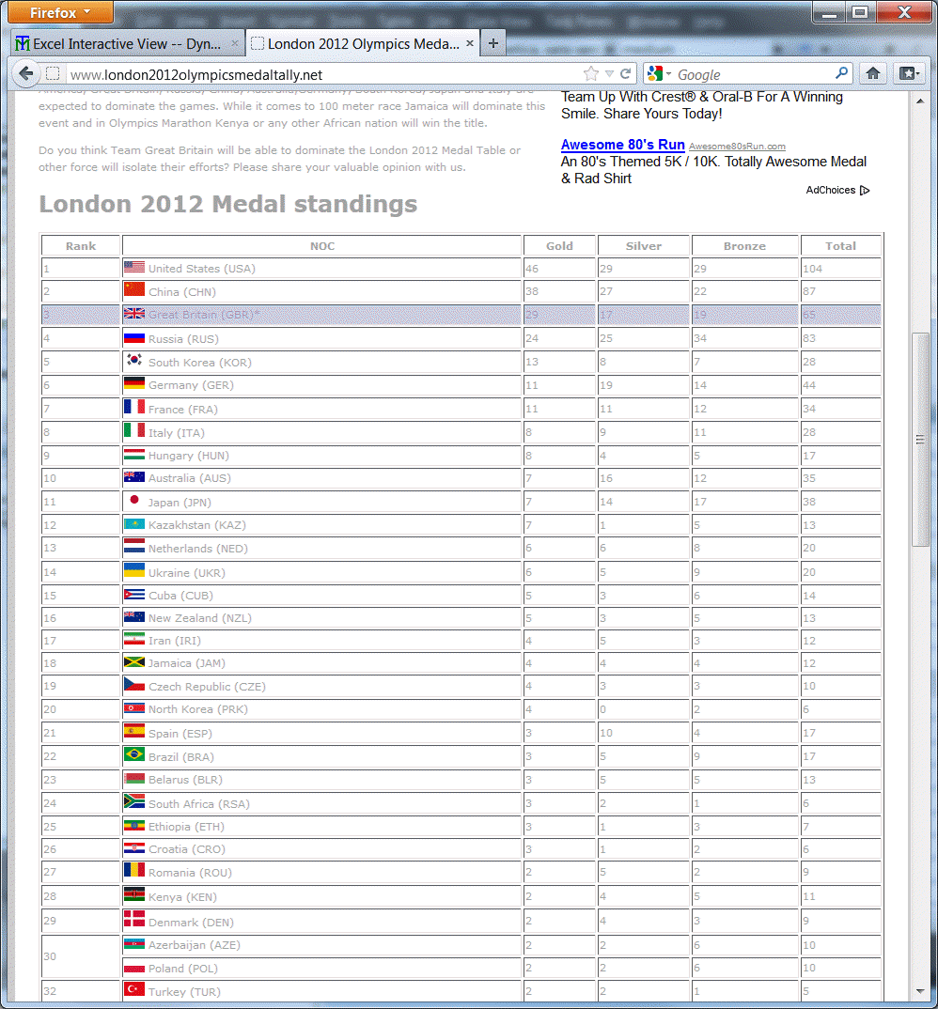Expand the AdChoices disclosure arrow
Screen dimensions: 938x1009
[865, 190]
